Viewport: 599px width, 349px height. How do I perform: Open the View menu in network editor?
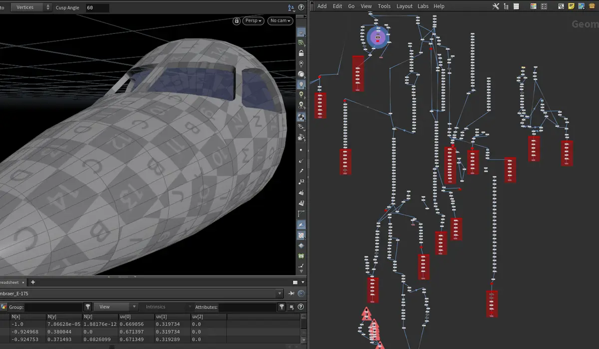366,6
